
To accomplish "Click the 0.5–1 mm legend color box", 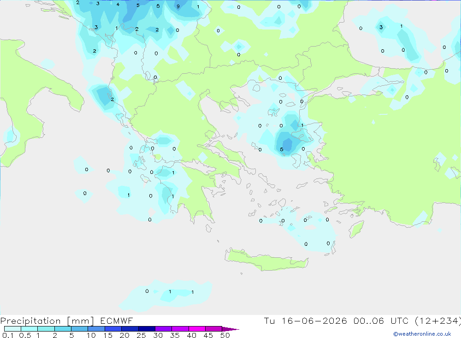I will (29, 329).
